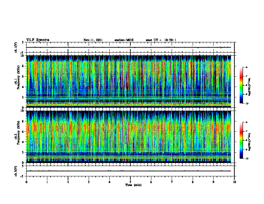Image resolution: width=264 pixels, height=204 pixels.
Task: Click the ch.2 frequency tick "8"
Action: pyautogui.click(x=23, y=121)
